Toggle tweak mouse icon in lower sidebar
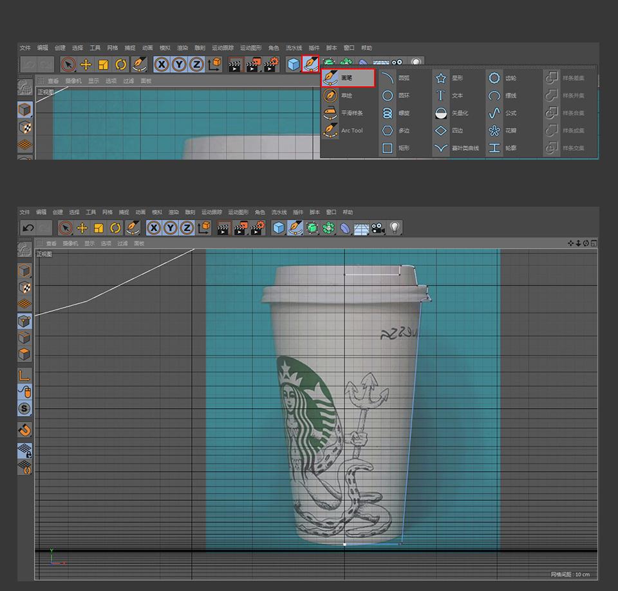 coord(24,392)
